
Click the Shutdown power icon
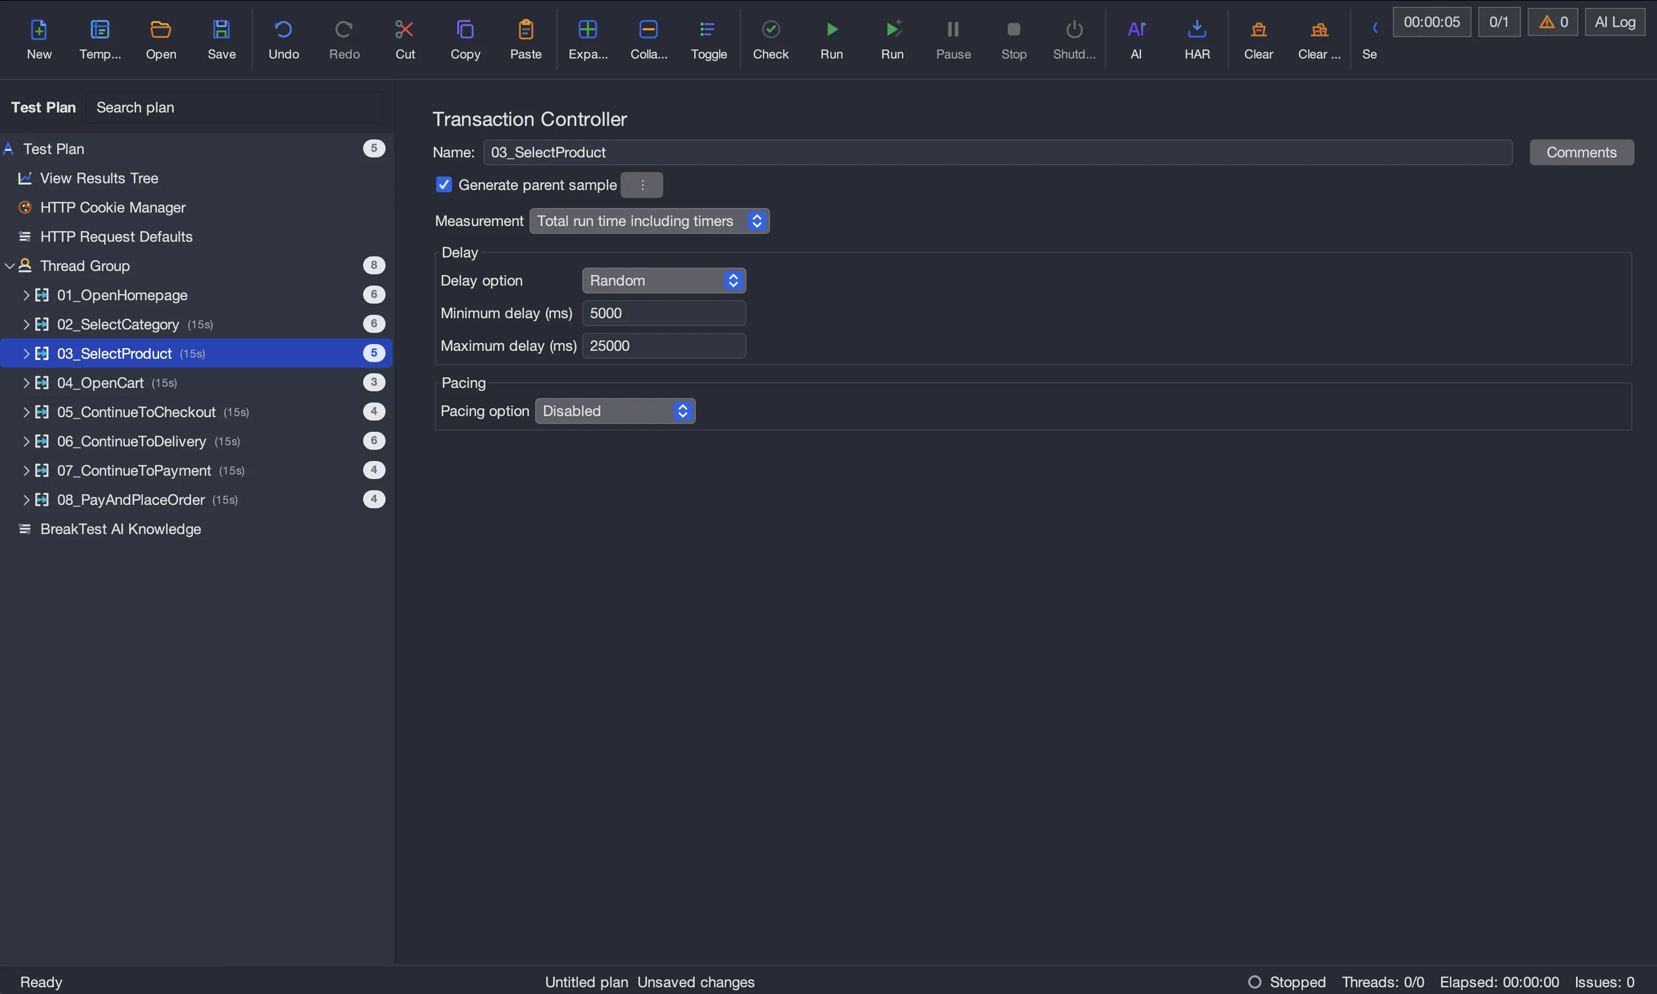1075,29
